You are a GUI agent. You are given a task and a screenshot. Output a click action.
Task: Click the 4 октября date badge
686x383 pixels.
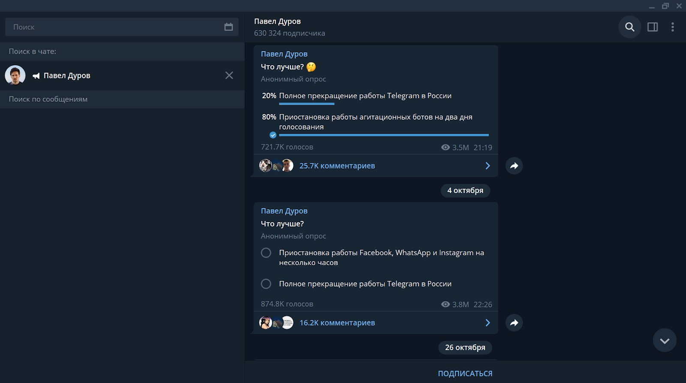tap(465, 190)
